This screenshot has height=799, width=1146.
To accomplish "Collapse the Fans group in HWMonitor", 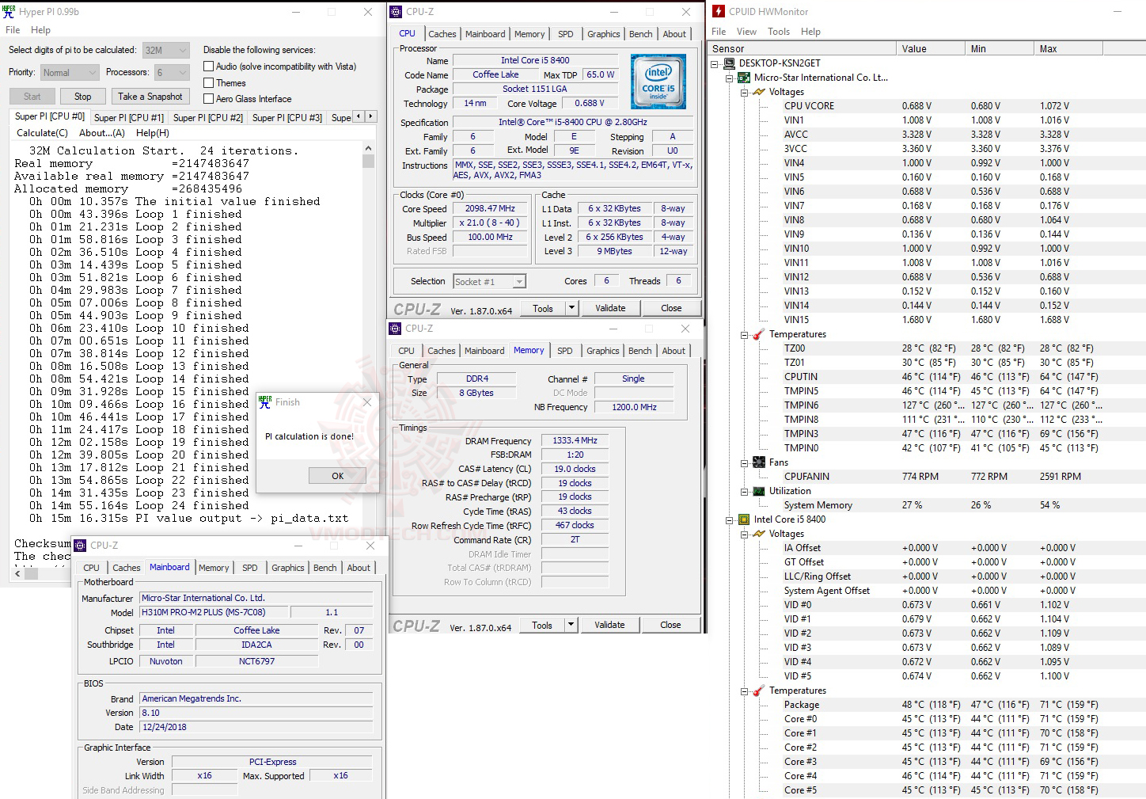I will 744,462.
